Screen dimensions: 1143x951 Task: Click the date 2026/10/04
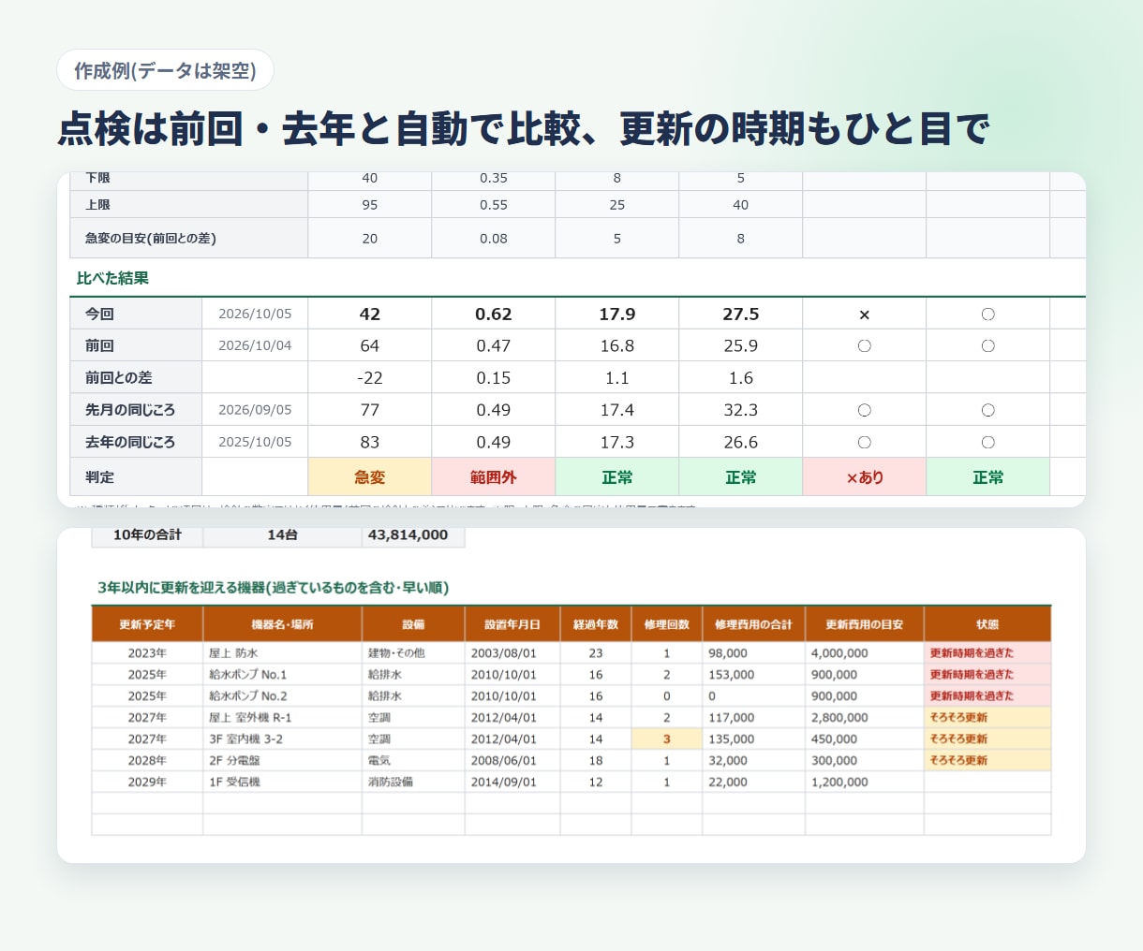[255, 346]
